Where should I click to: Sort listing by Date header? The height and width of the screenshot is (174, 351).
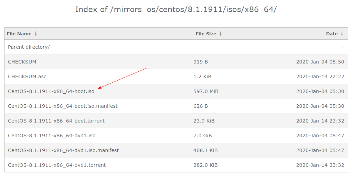pos(332,34)
